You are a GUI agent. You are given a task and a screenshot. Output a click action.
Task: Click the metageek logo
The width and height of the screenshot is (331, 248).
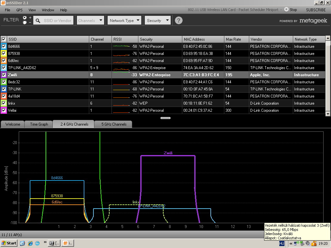click(313, 21)
